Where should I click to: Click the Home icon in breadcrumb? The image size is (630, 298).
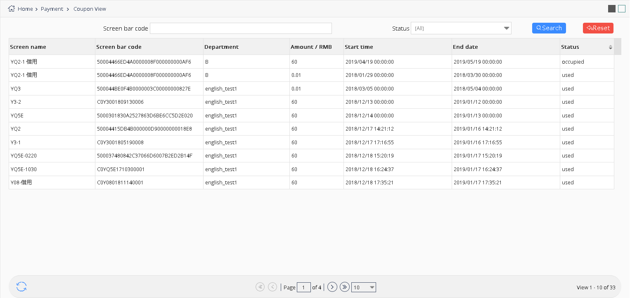click(x=12, y=9)
